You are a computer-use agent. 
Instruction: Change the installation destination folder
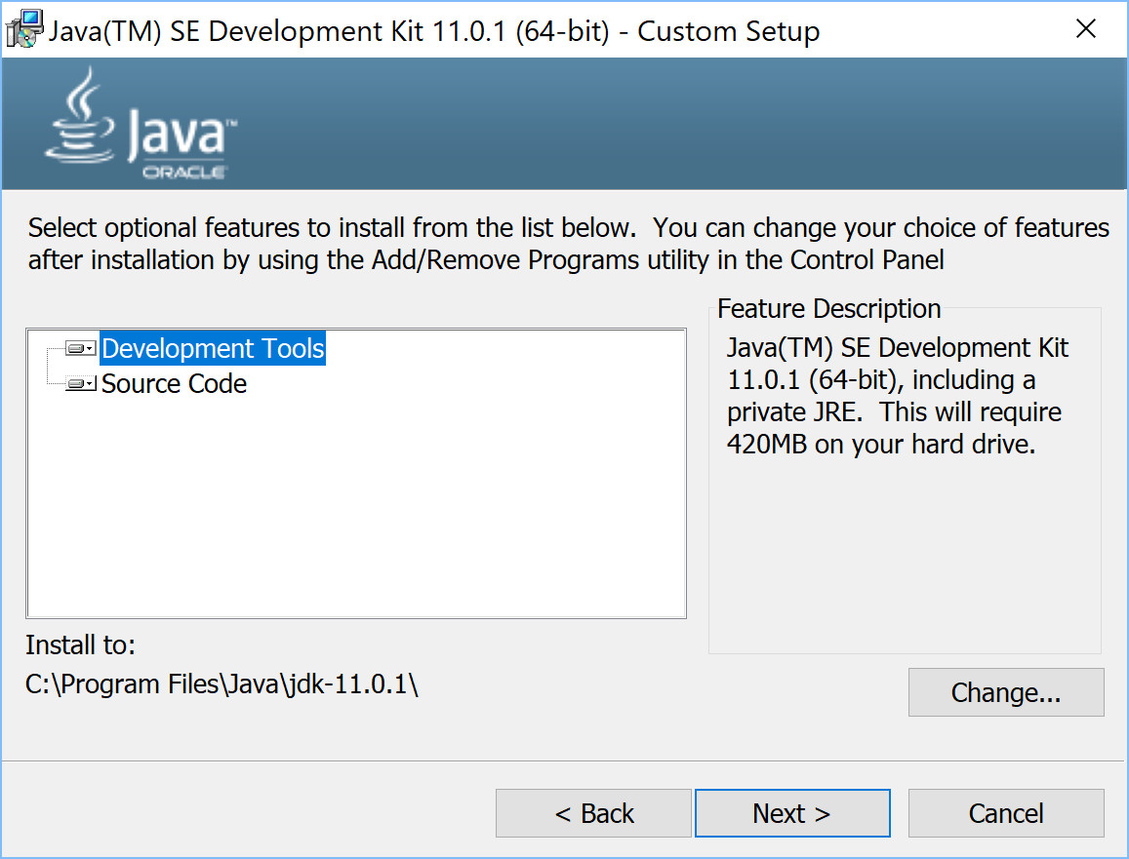[x=1005, y=692]
